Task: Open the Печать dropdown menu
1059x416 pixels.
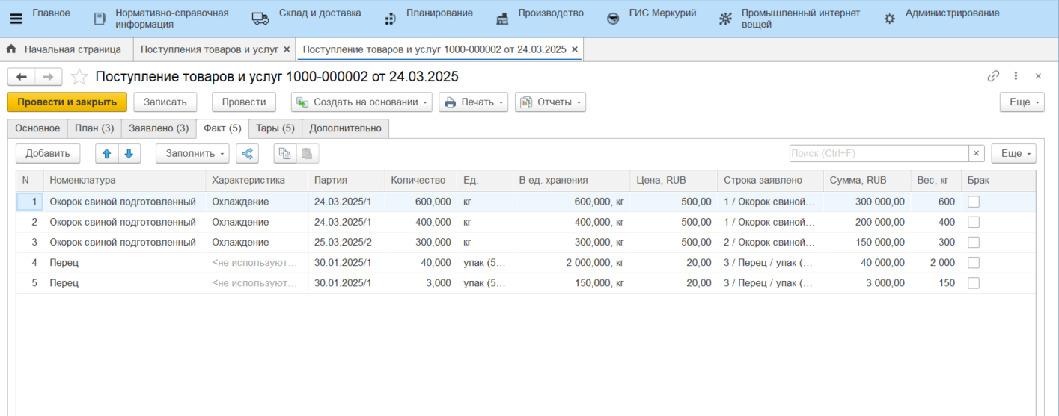Action: pyautogui.click(x=473, y=102)
